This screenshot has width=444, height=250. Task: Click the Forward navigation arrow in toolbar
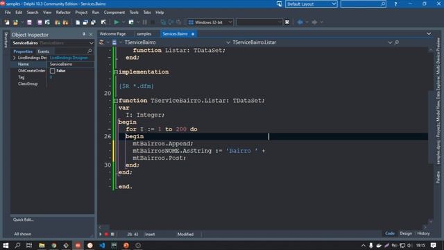point(314,22)
